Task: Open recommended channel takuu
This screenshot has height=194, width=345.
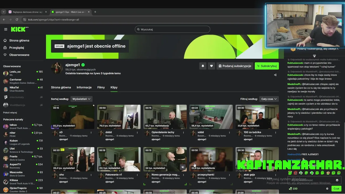Action: (23, 126)
